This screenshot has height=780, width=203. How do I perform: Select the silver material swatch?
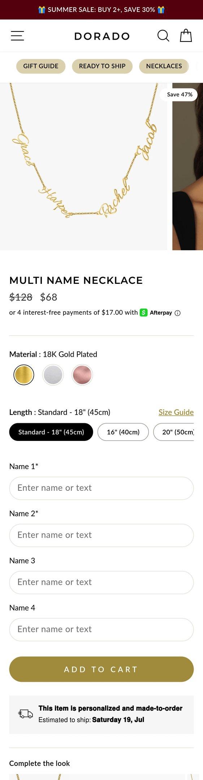point(53,375)
